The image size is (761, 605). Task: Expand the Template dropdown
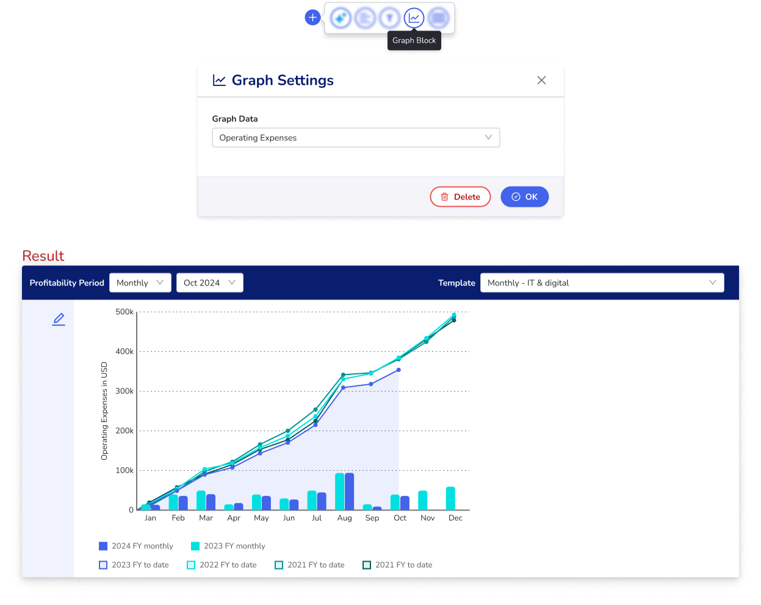602,283
